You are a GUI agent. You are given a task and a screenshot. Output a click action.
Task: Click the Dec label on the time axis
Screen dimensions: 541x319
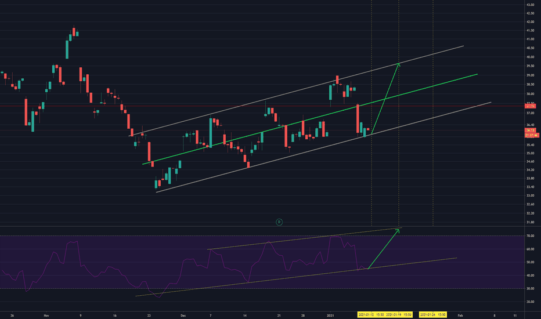click(183, 315)
